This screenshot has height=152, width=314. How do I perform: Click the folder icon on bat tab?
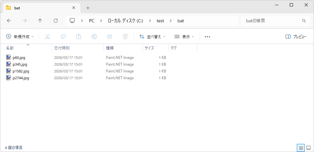pyautogui.click(x=8, y=8)
